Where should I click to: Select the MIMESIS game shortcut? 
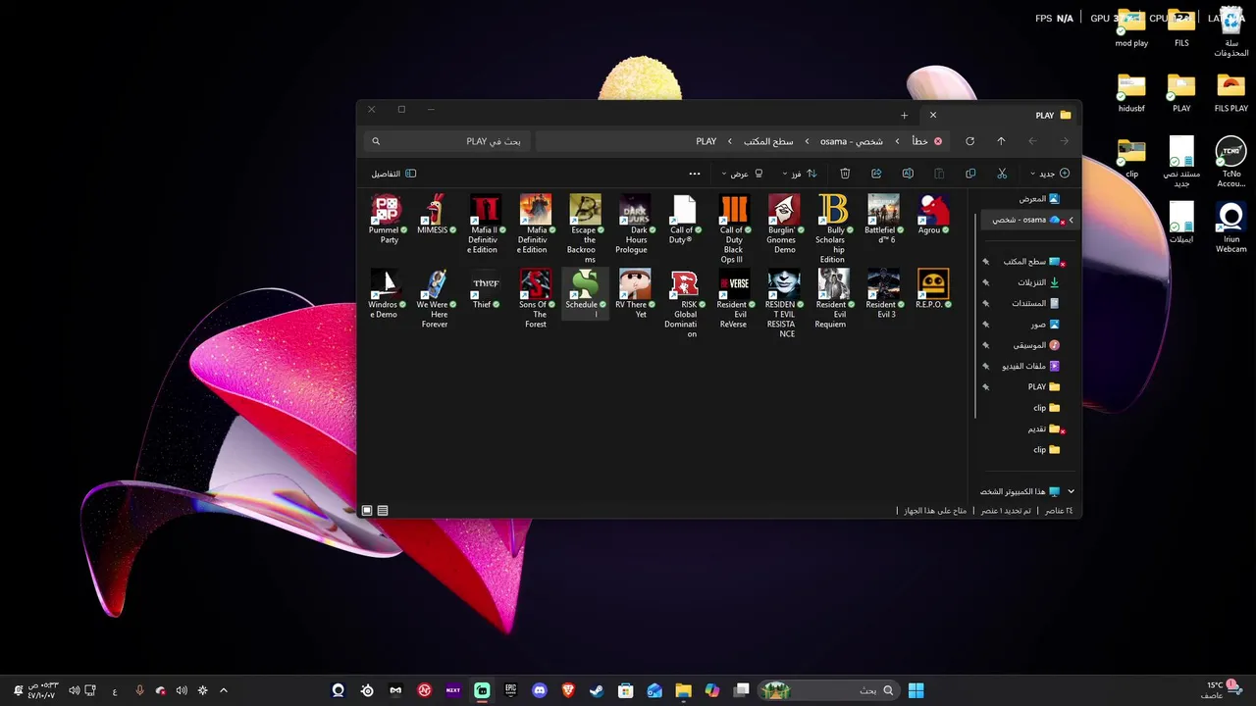[436, 215]
